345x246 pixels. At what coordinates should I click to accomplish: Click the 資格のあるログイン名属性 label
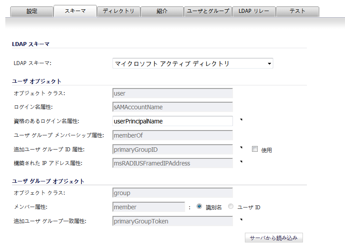click(x=47, y=121)
